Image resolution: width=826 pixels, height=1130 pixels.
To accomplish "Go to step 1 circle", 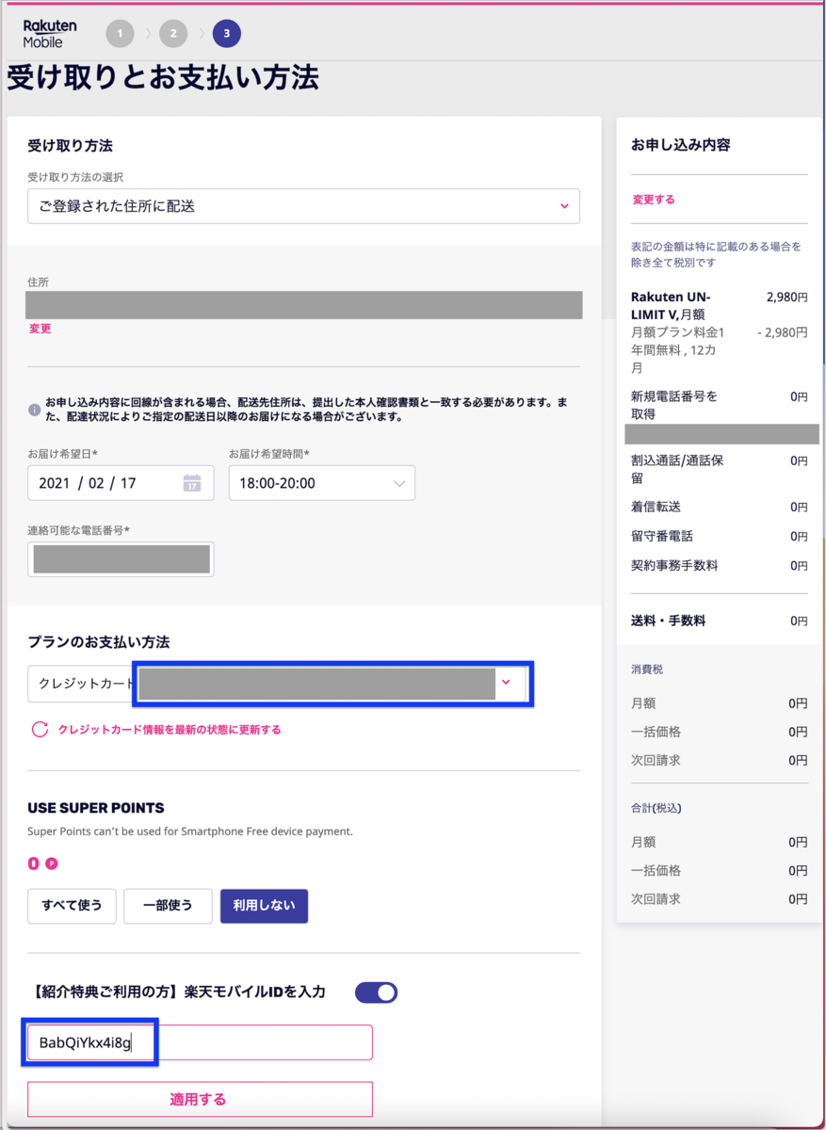I will pos(120,35).
